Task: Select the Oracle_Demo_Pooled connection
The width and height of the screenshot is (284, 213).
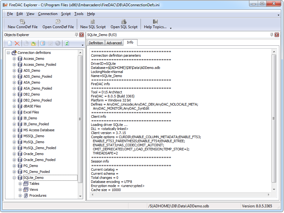Action: [x=39, y=160]
